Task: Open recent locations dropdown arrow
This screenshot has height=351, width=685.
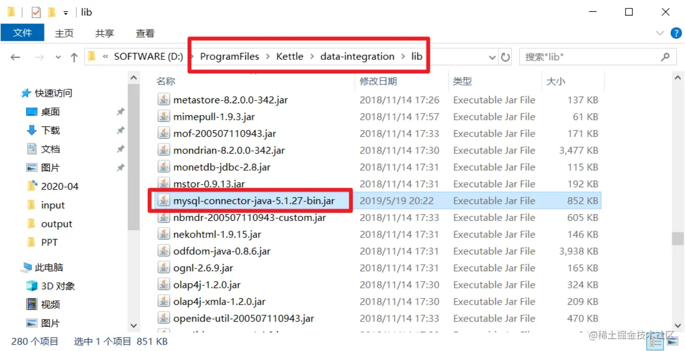Action: 58,57
